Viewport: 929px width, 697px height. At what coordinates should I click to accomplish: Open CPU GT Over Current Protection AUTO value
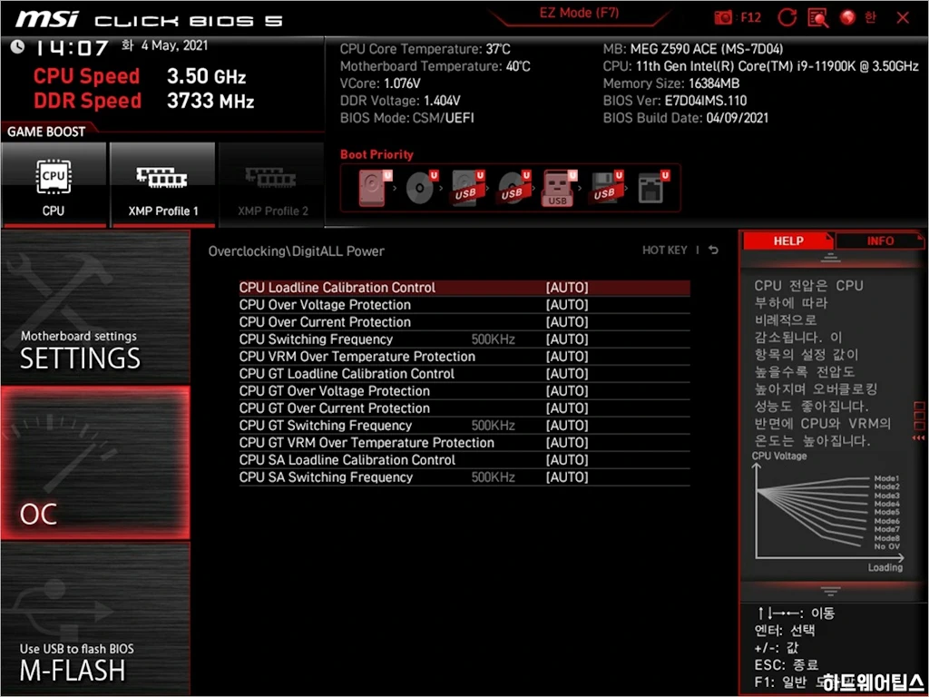point(567,407)
